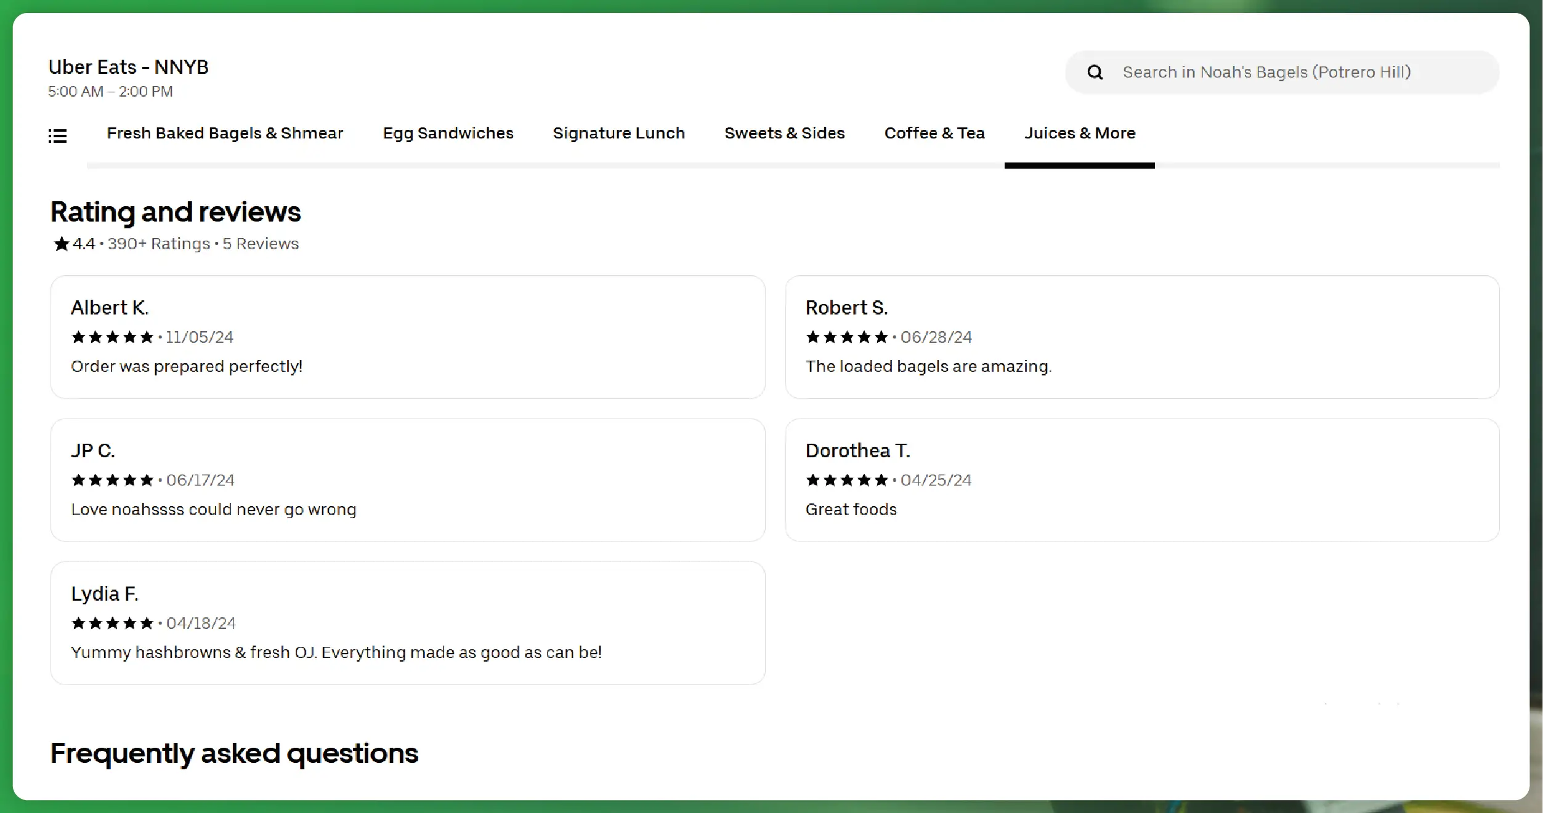Image resolution: width=1543 pixels, height=813 pixels.
Task: Click Robert S.'s star rating row
Action: pyautogui.click(x=847, y=337)
